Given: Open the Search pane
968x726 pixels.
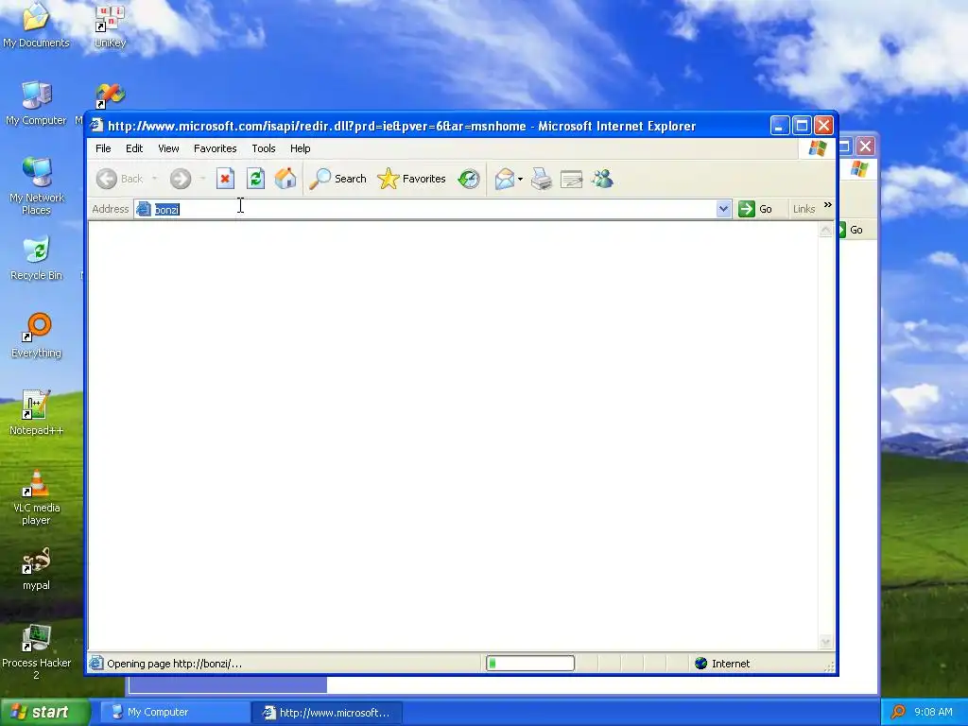Looking at the screenshot, I should pos(337,179).
